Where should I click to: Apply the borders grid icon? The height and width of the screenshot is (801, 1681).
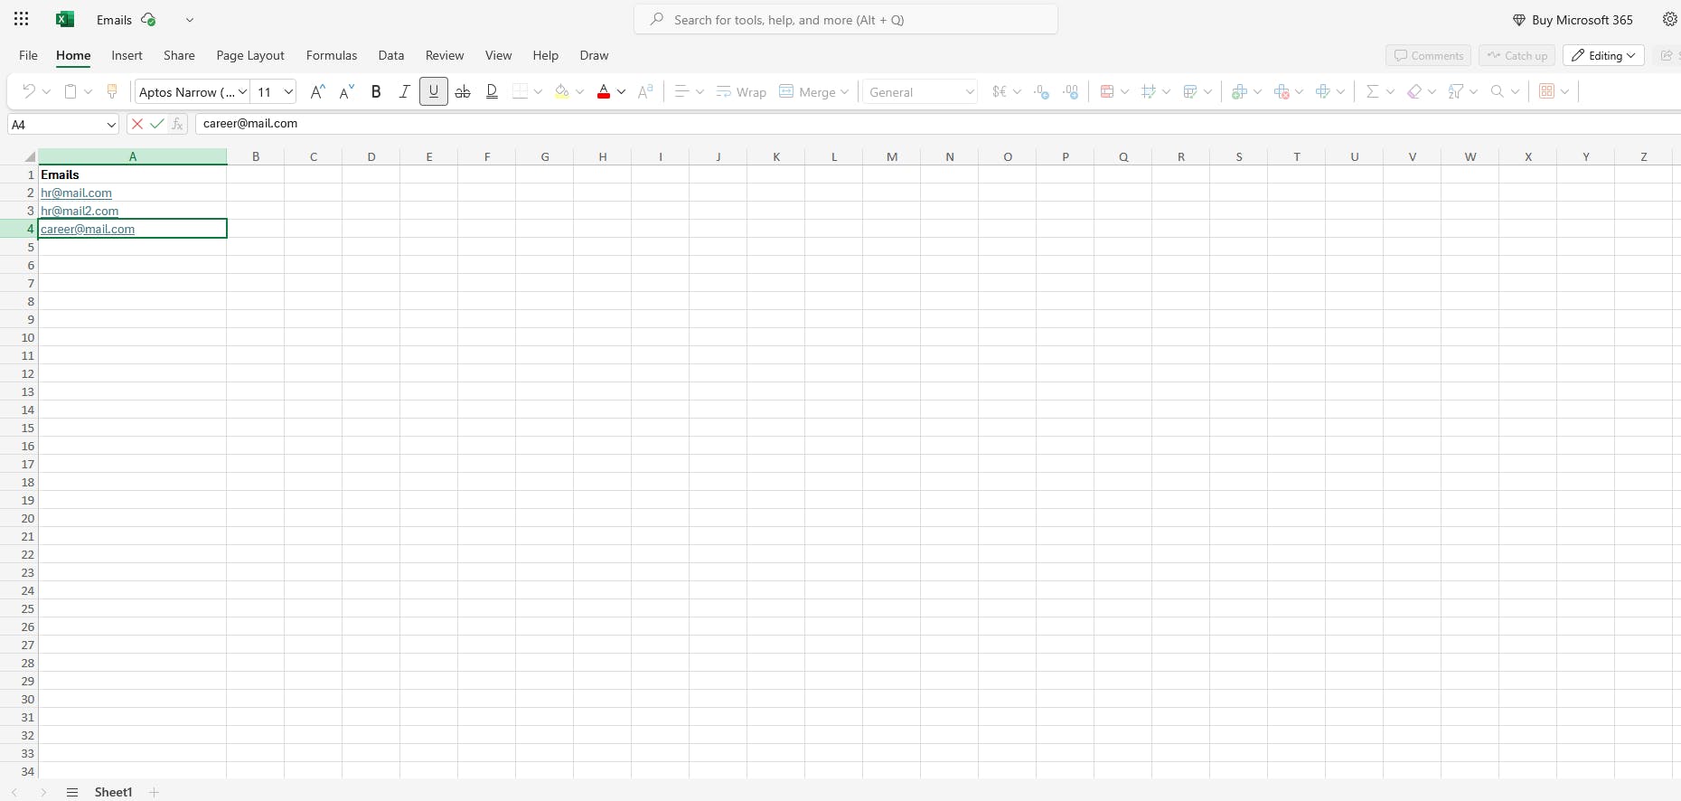click(x=520, y=91)
